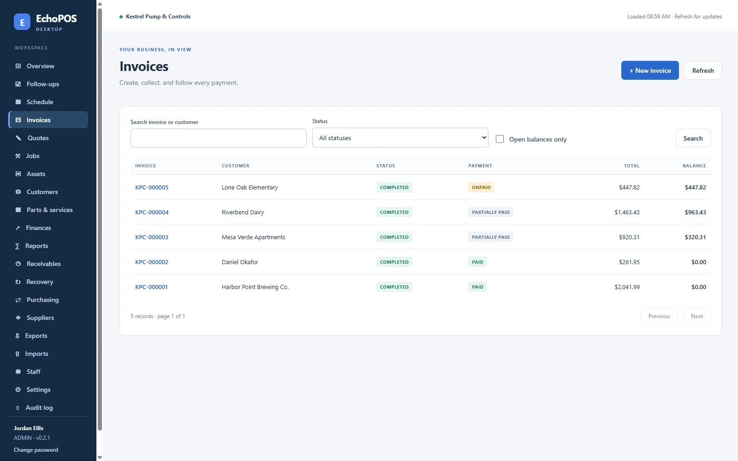Click the Previous page button
This screenshot has height=461, width=738.
pyautogui.click(x=659, y=316)
